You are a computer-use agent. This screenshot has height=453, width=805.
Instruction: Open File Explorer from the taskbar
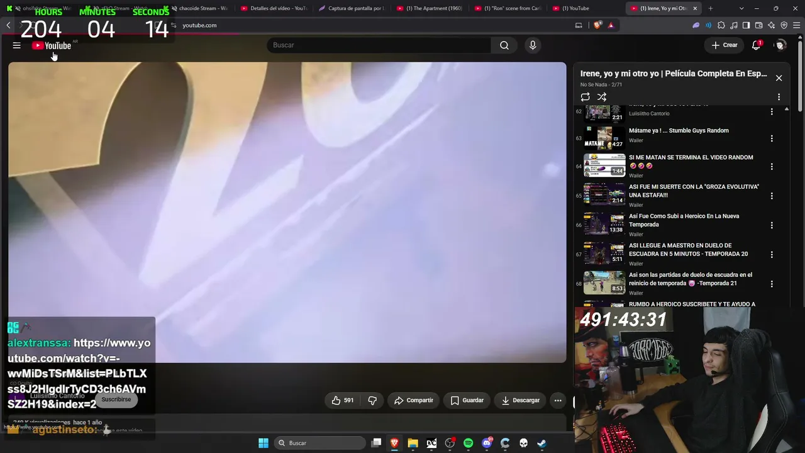413,443
